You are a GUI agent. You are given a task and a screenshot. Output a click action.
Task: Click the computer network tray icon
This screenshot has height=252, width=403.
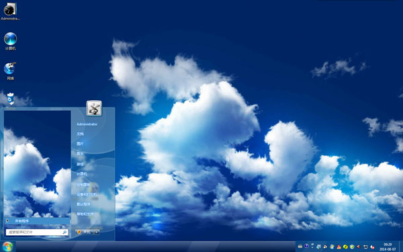[x=318, y=247]
